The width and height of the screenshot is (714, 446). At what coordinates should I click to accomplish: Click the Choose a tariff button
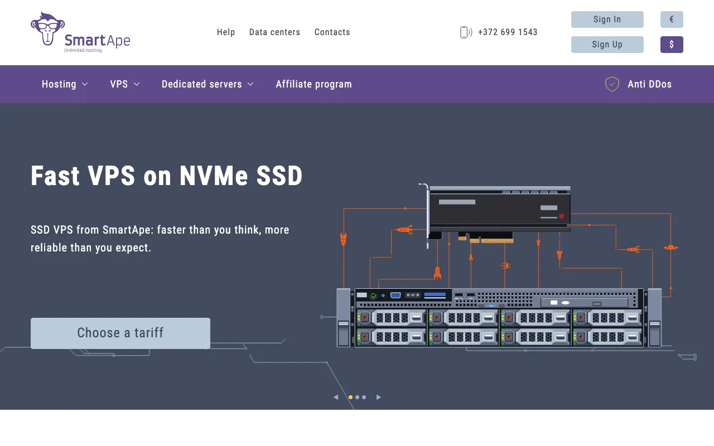(120, 333)
